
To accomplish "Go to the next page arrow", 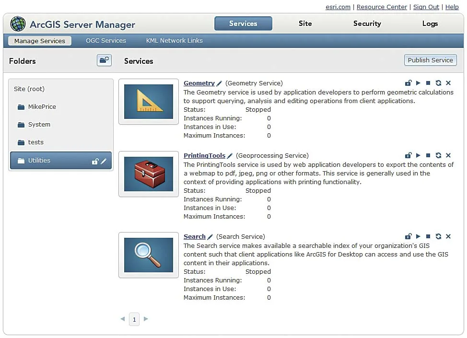I will (x=146, y=319).
